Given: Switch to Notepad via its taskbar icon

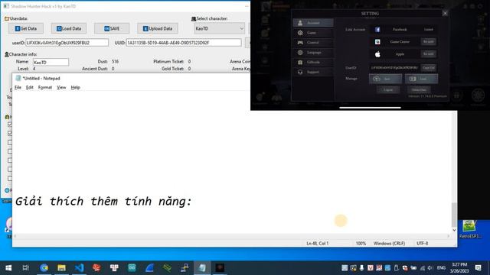Looking at the screenshot, I should click(202, 268).
